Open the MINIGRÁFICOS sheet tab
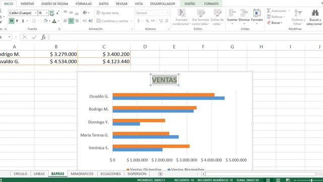 point(82,174)
